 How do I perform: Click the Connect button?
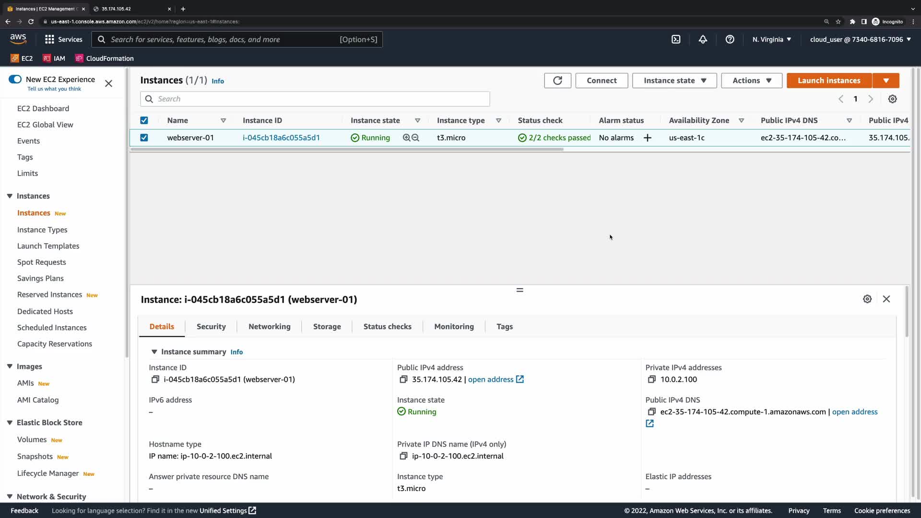click(602, 81)
